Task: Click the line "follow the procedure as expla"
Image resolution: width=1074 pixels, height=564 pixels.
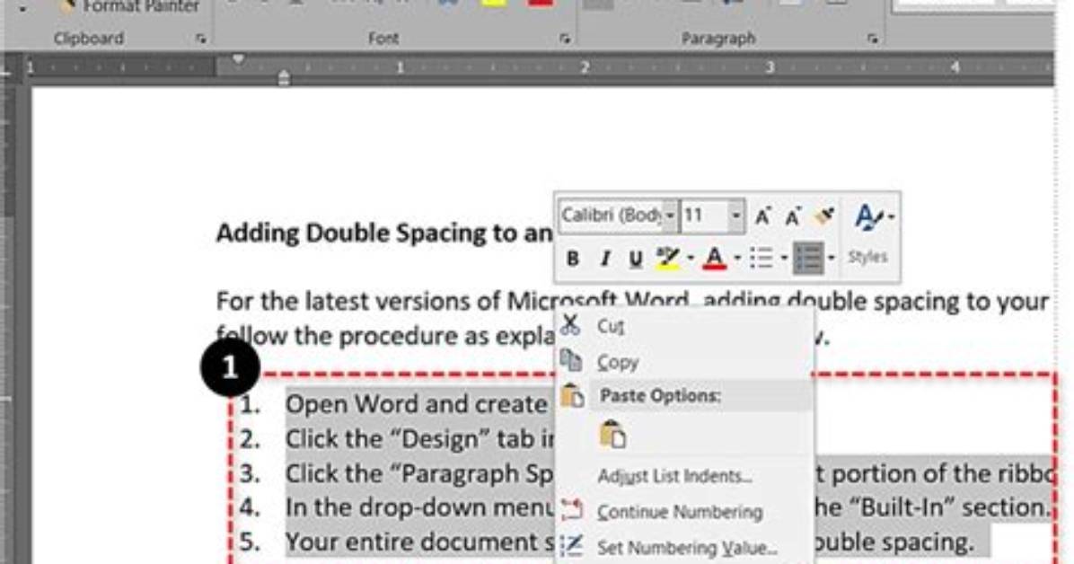Action: point(385,337)
